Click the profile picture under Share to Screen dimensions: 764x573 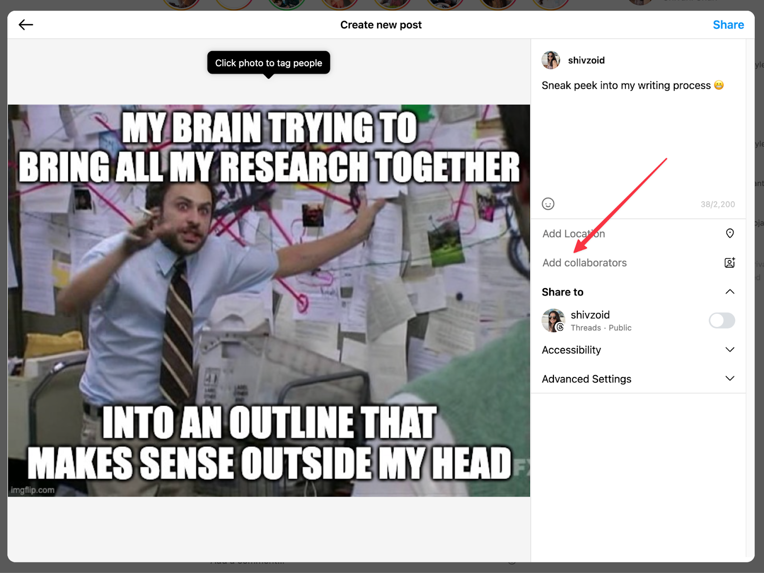(553, 321)
